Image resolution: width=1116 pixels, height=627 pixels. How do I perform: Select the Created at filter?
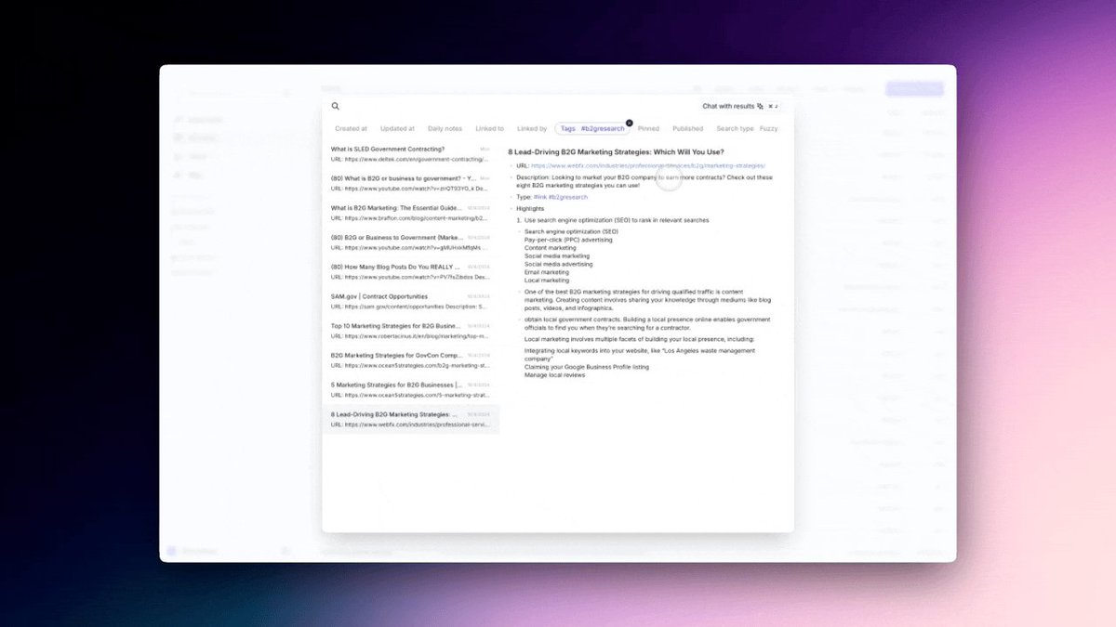(x=351, y=129)
